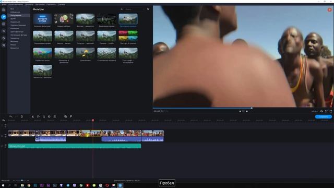
Task: Select the 'Мозаика' filter category
Action: click(x=14, y=42)
